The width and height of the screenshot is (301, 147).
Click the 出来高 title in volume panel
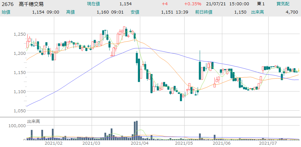click(x=33, y=122)
